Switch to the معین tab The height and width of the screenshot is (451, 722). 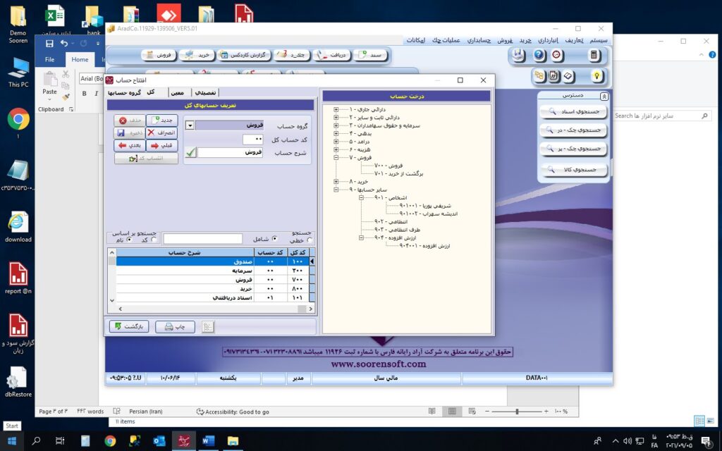pos(177,92)
